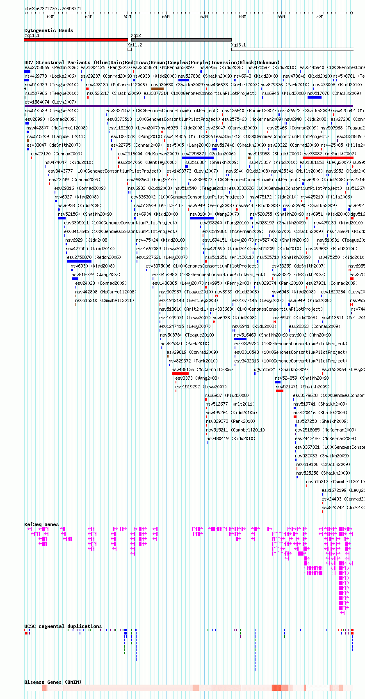This screenshot has height=699, width=365.
Task: Open variant nsv829372 (Park2010)
Action: (193, 361)
